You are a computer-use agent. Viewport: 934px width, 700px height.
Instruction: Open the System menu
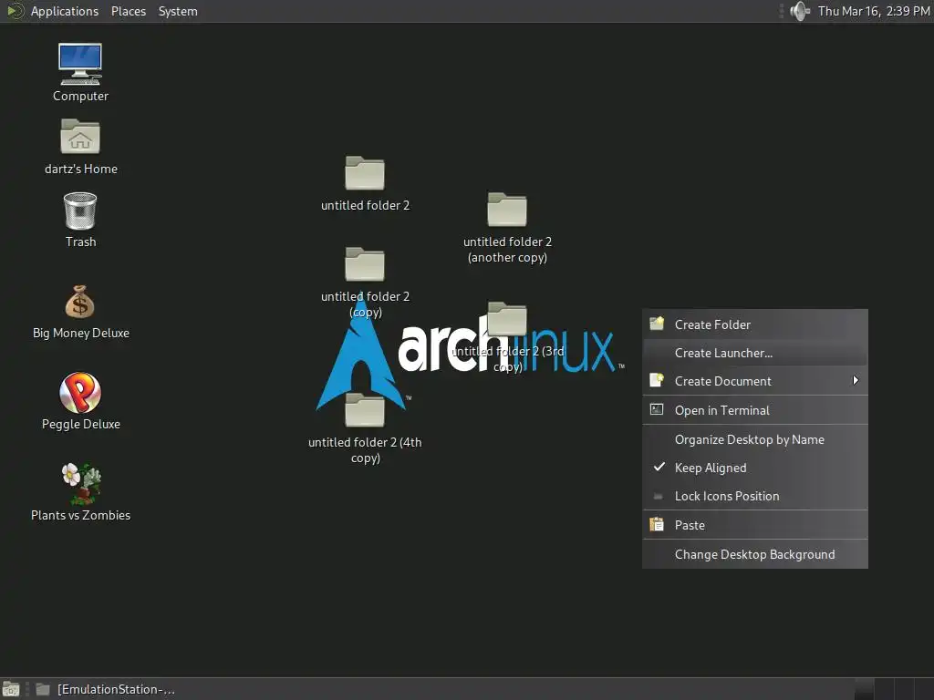pos(178,11)
